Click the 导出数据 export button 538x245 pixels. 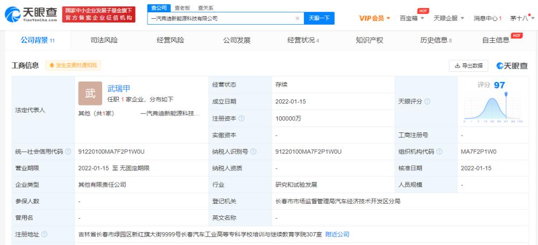click(469, 65)
